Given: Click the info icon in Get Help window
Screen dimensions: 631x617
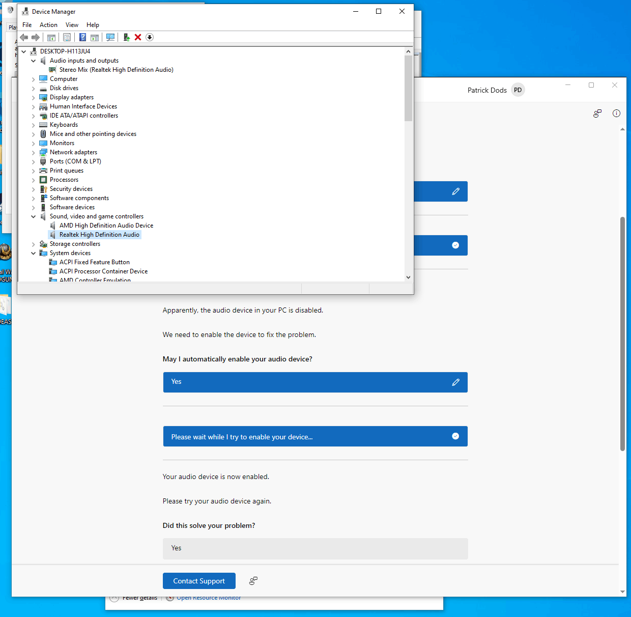Looking at the screenshot, I should click(616, 114).
